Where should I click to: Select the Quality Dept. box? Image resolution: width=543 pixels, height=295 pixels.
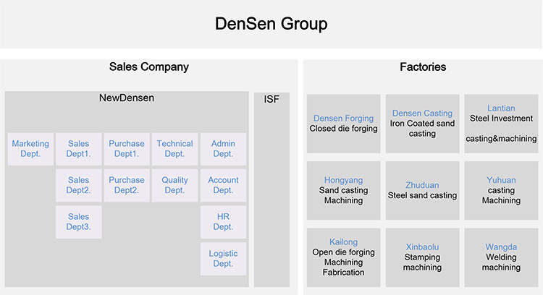174,185
